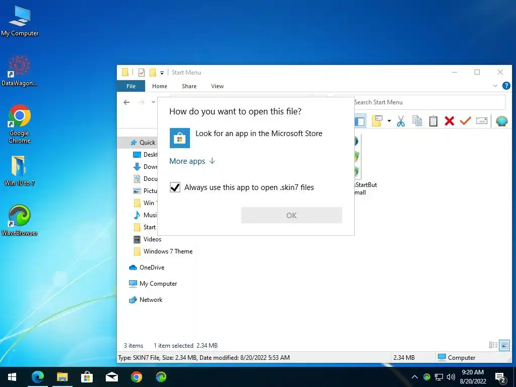Click the Search Start Menu field
Screen dimensions: 516x387
pyautogui.click(x=420, y=102)
